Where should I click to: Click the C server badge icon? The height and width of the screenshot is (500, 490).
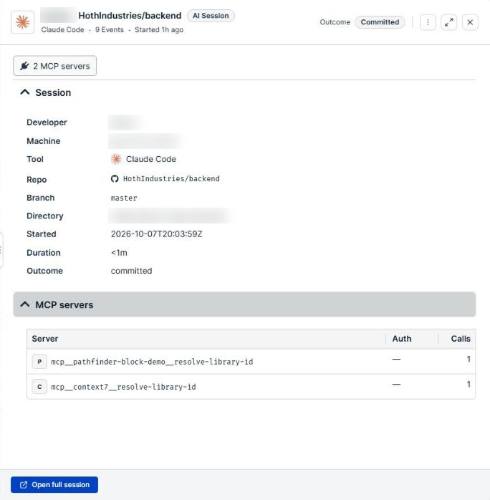point(39,387)
